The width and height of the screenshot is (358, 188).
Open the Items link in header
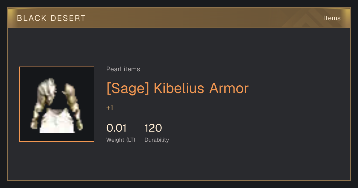point(332,18)
